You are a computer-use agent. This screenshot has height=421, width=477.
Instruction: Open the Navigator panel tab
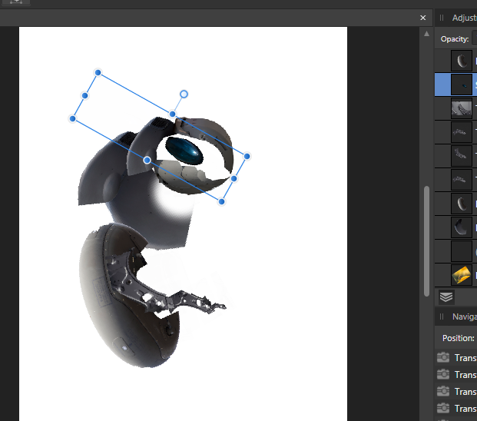point(464,317)
